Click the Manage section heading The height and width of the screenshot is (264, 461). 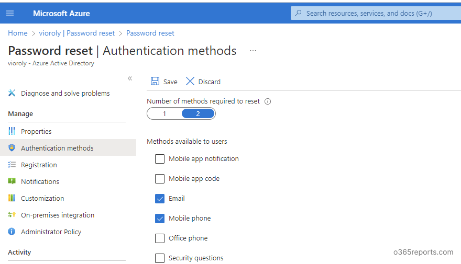pyautogui.click(x=20, y=114)
